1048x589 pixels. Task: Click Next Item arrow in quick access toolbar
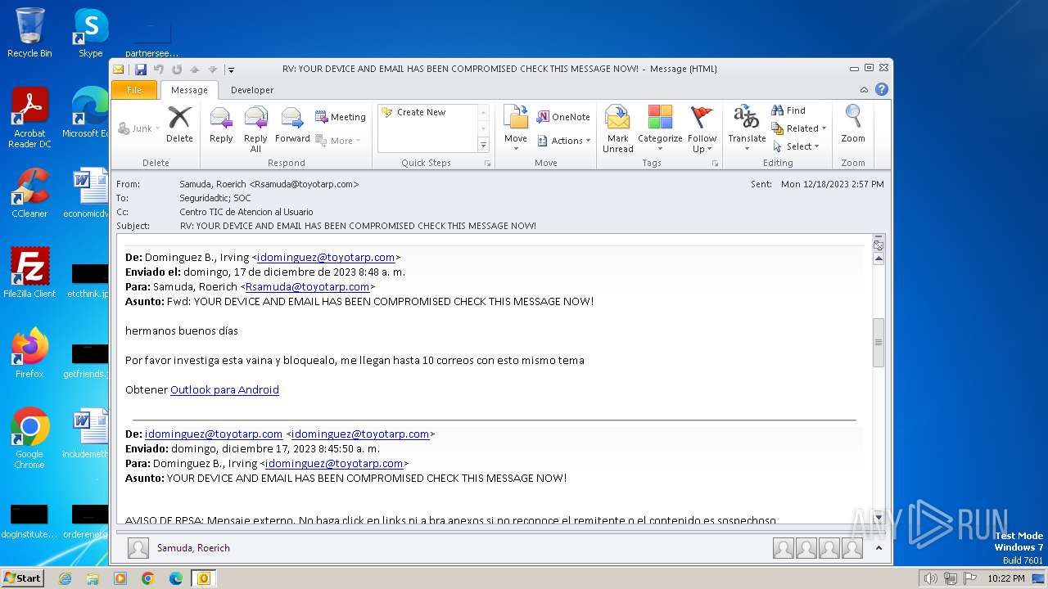pyautogui.click(x=213, y=70)
